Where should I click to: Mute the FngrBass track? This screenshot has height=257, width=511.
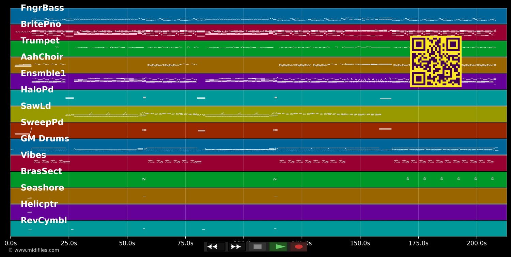point(43,8)
